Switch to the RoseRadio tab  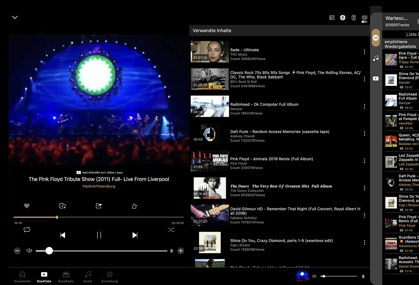[x=66, y=277]
